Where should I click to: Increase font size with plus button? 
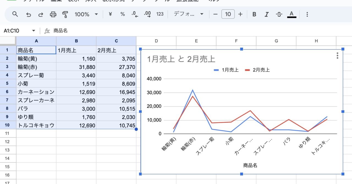click(240, 14)
